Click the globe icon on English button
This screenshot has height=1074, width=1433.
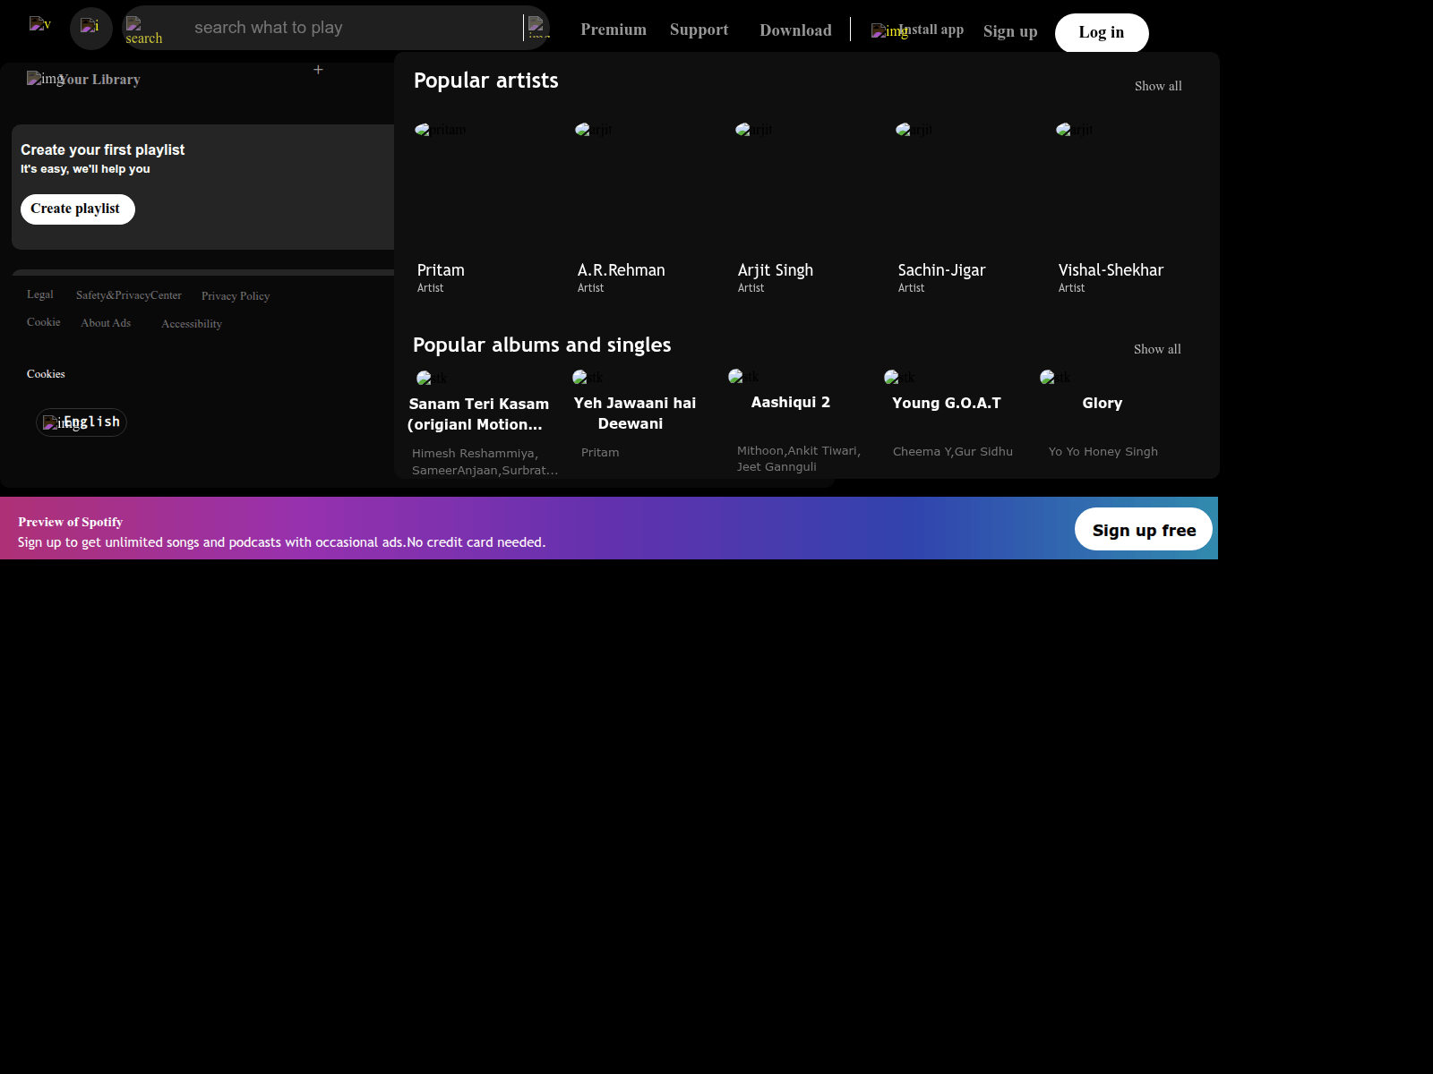click(54, 422)
